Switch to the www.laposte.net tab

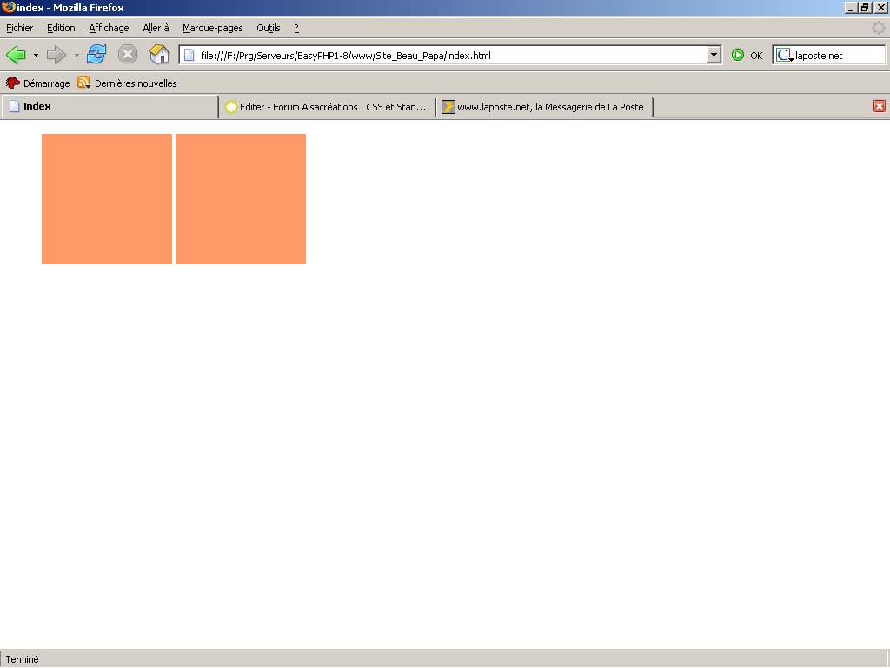544,107
